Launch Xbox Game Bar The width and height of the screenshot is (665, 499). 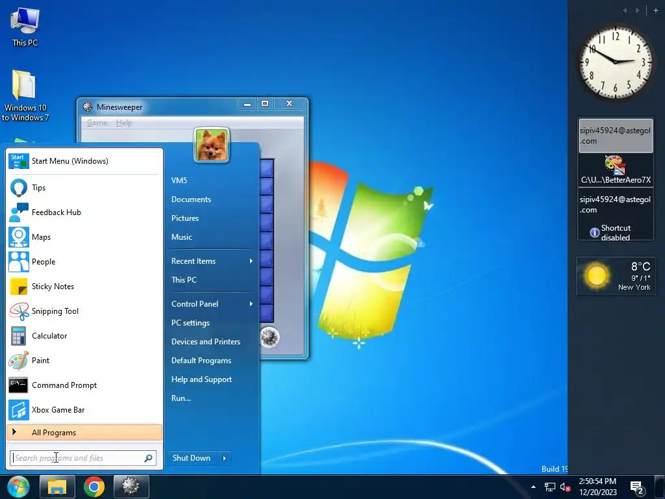pos(84,410)
